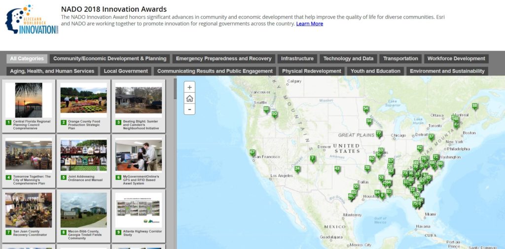Select Local Government category

click(126, 71)
